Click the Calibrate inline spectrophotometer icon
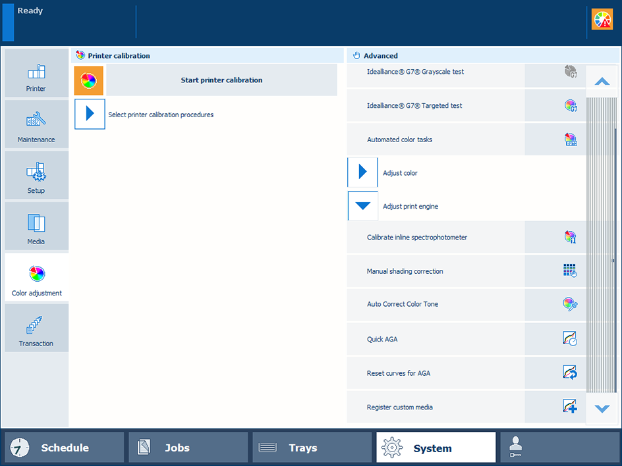The width and height of the screenshot is (622, 466). coord(570,237)
